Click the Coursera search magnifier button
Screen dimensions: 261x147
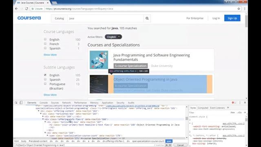(147, 18)
